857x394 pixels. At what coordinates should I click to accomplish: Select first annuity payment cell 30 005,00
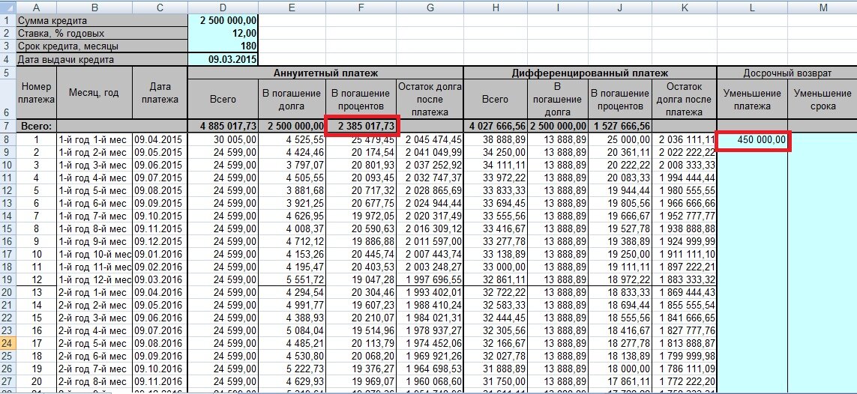[223, 140]
